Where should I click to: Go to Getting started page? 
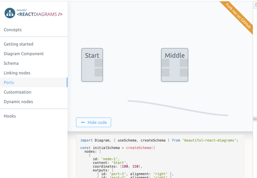[18, 44]
